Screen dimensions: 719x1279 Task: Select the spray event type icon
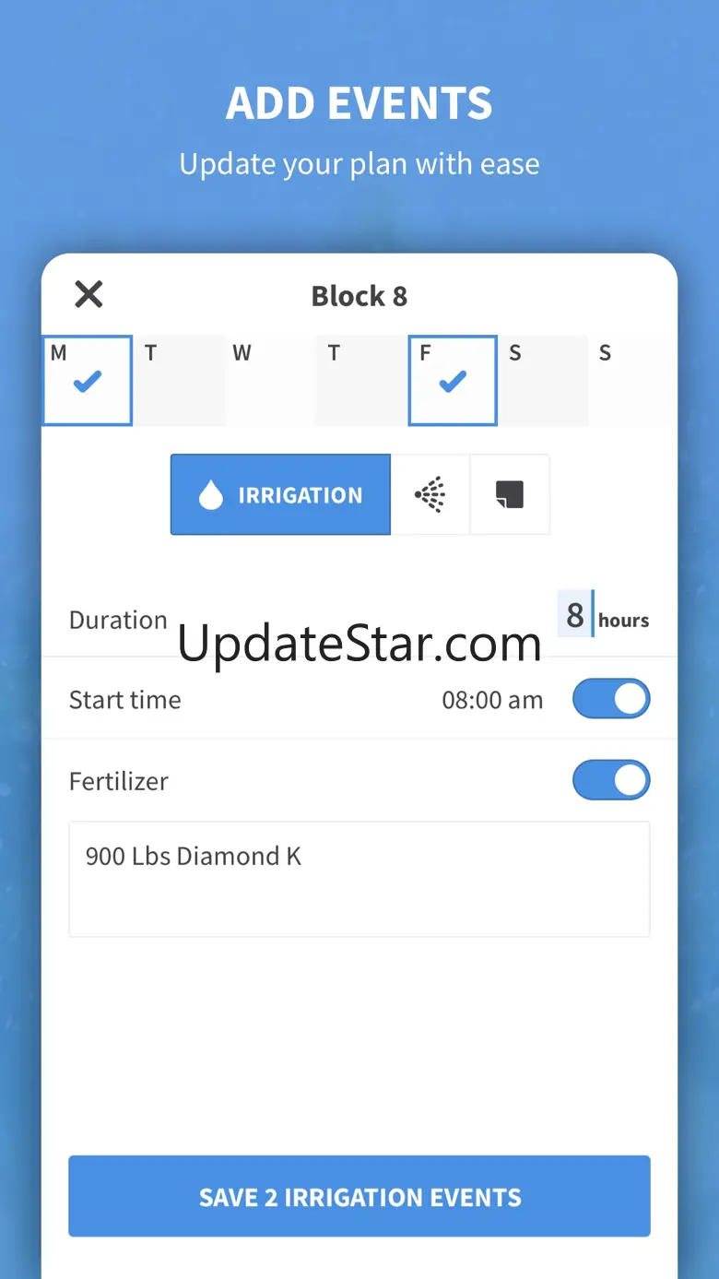click(430, 495)
